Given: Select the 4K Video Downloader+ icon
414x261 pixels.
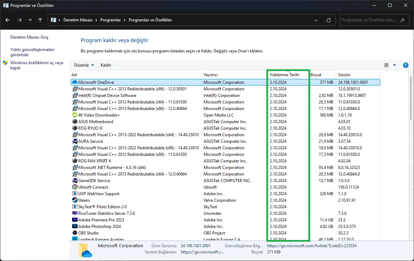Looking at the screenshot, I should (x=75, y=115).
